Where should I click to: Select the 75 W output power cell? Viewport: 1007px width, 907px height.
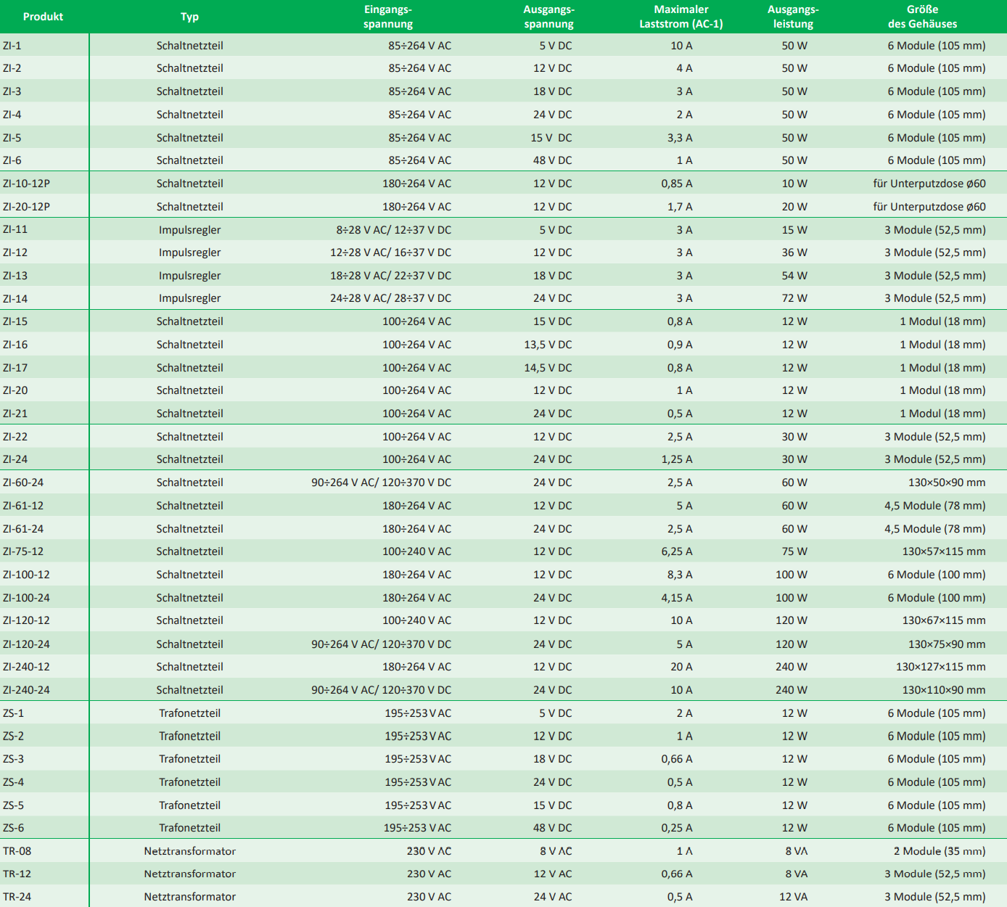[794, 551]
